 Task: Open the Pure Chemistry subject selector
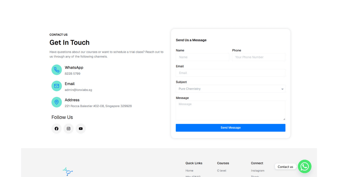[225, 89]
